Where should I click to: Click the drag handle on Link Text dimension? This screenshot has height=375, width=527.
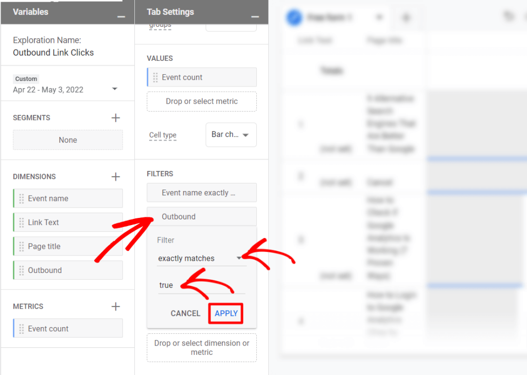[x=20, y=222]
